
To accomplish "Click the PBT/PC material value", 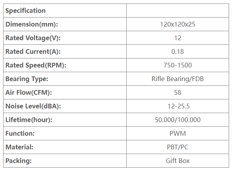I will click(x=178, y=147).
